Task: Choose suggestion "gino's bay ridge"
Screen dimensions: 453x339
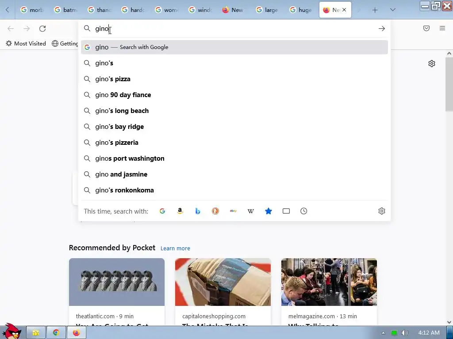Action: [x=234, y=127]
